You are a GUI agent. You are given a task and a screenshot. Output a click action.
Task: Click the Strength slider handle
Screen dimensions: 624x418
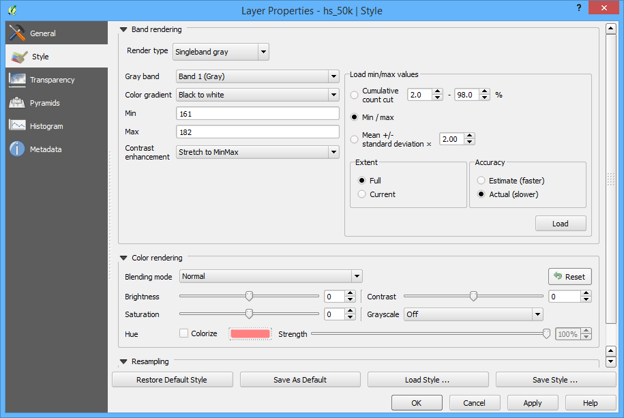pyautogui.click(x=546, y=333)
